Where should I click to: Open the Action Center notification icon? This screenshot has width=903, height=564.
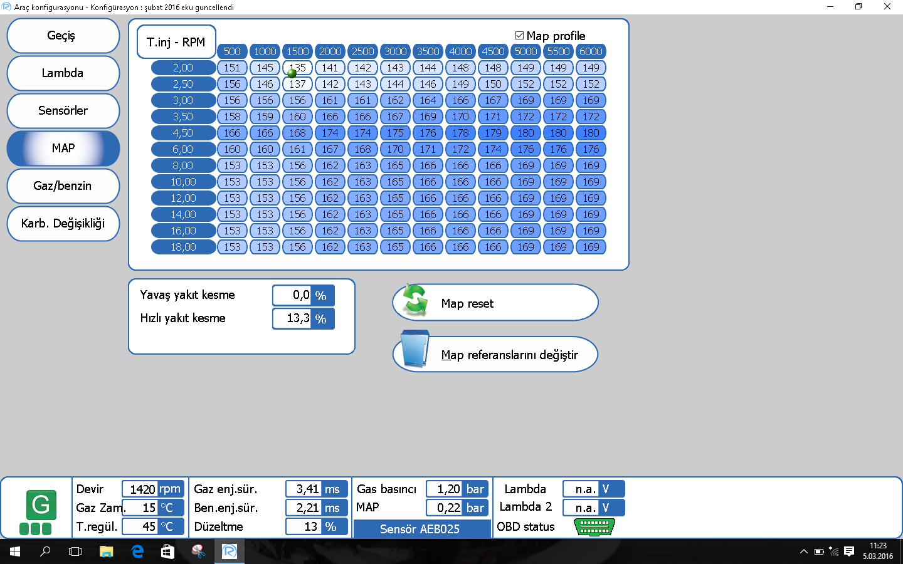click(x=849, y=551)
